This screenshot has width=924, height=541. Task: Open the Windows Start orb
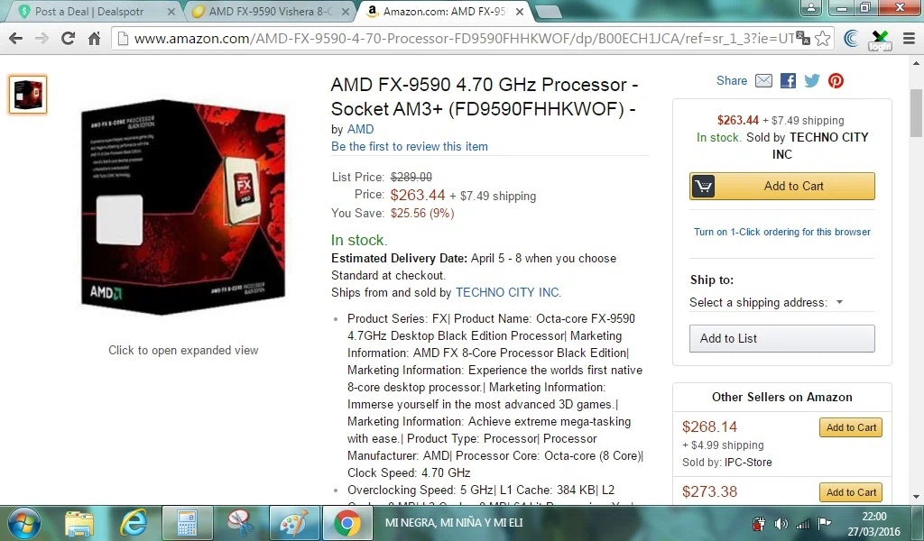(23, 523)
